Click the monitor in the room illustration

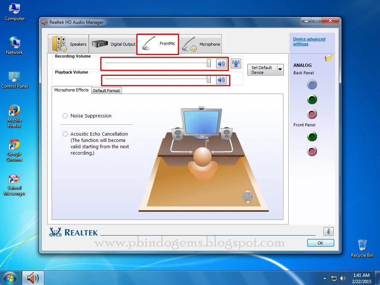[201, 122]
